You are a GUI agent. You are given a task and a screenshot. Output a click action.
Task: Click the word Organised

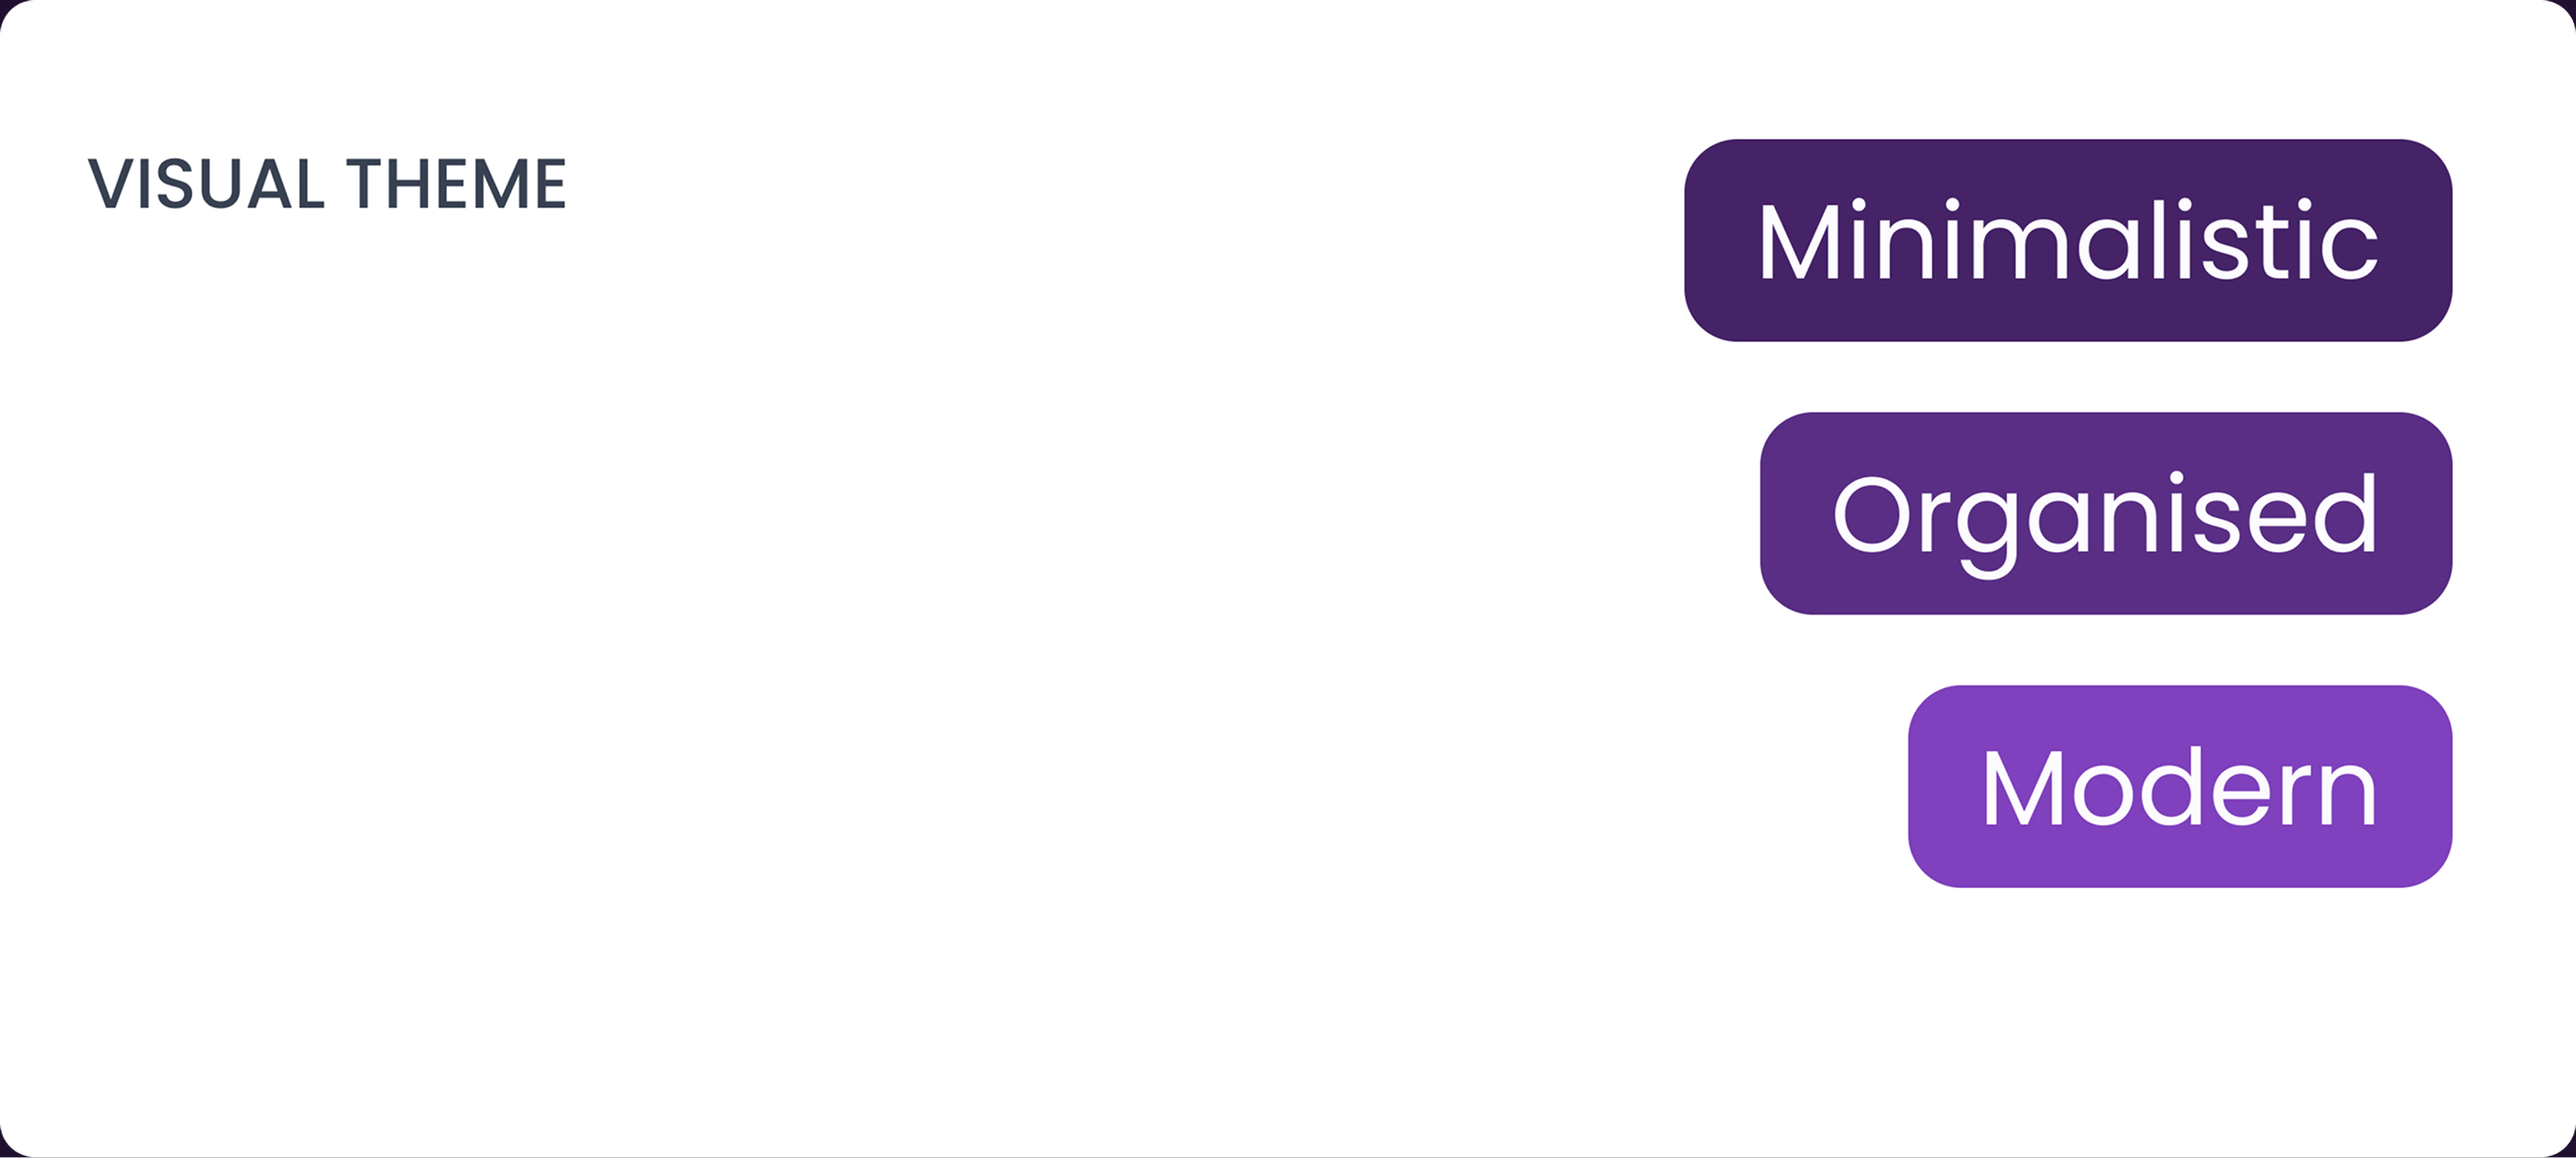(x=2105, y=524)
